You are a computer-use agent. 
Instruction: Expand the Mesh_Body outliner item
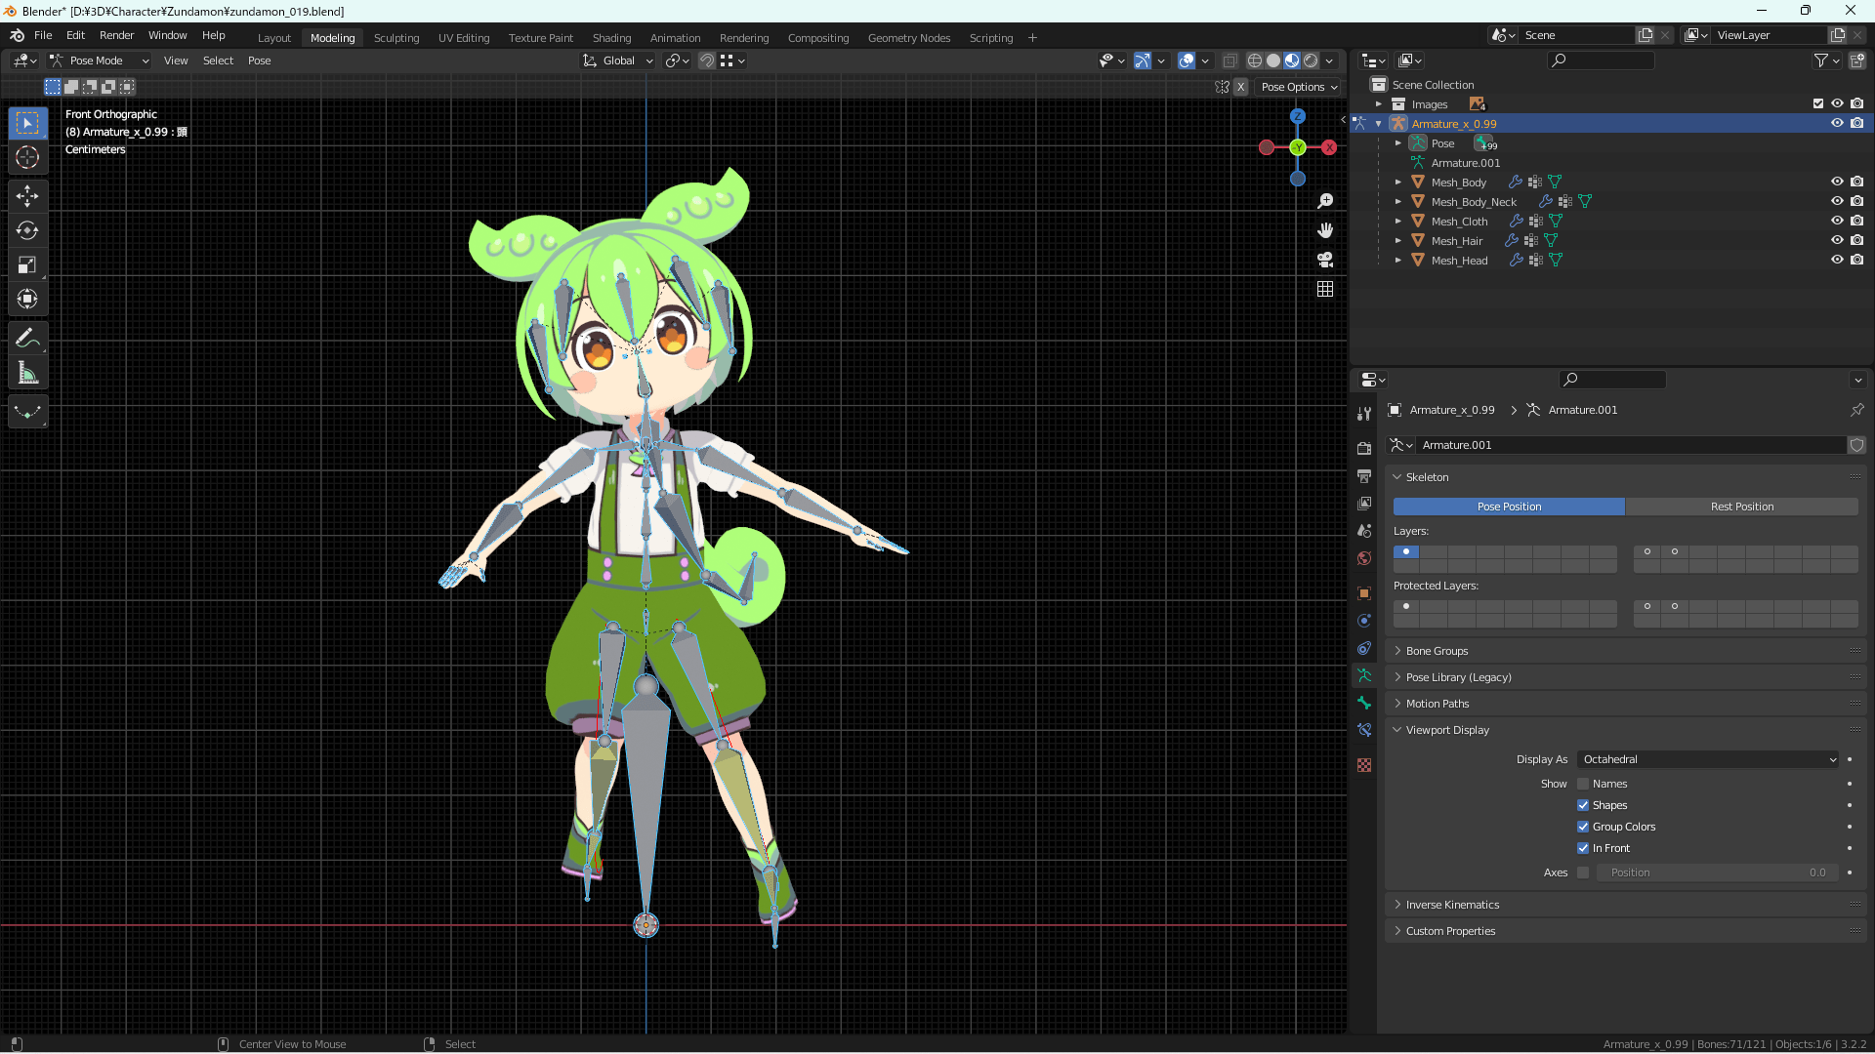click(1398, 182)
